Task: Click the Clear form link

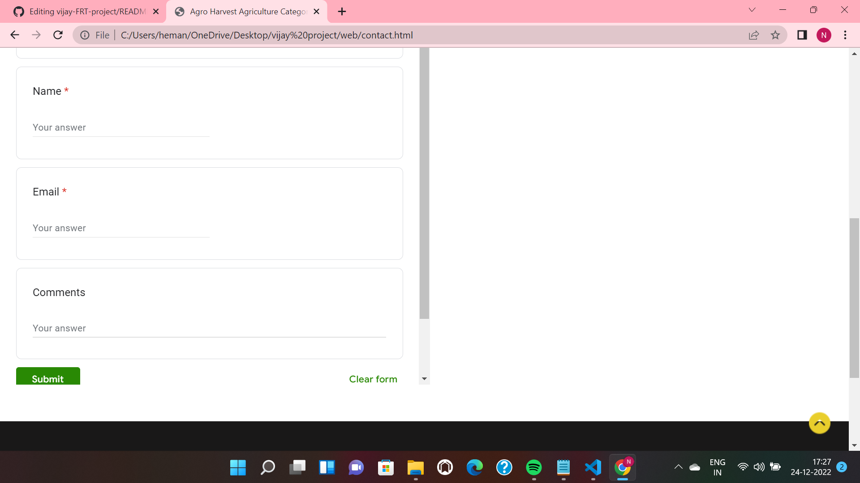Action: [x=373, y=379]
